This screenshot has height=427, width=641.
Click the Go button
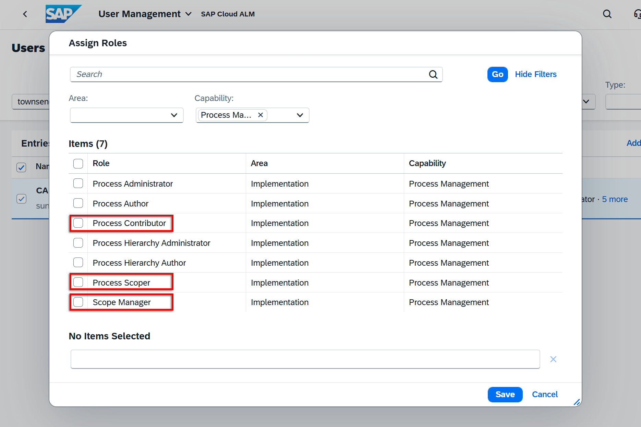tap(497, 74)
